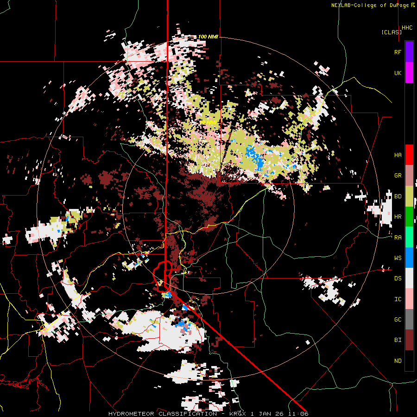Screen dimensions: 417x417
Task: Click the Hydrometeor Classification KRGX title caption
Action: coord(208,414)
